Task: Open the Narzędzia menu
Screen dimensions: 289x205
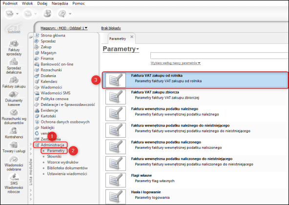Action: tap(60, 3)
